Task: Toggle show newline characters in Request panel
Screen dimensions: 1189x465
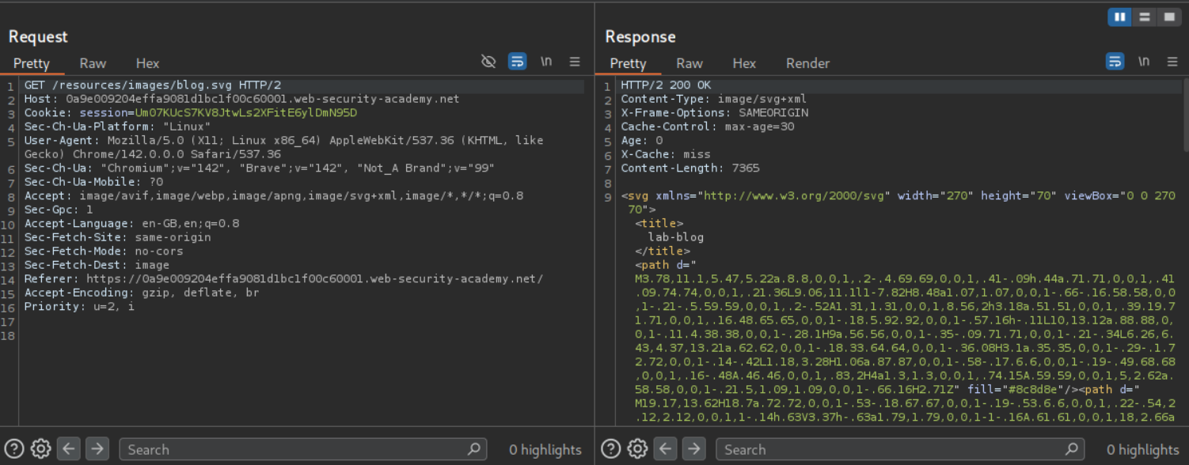Action: tap(546, 62)
